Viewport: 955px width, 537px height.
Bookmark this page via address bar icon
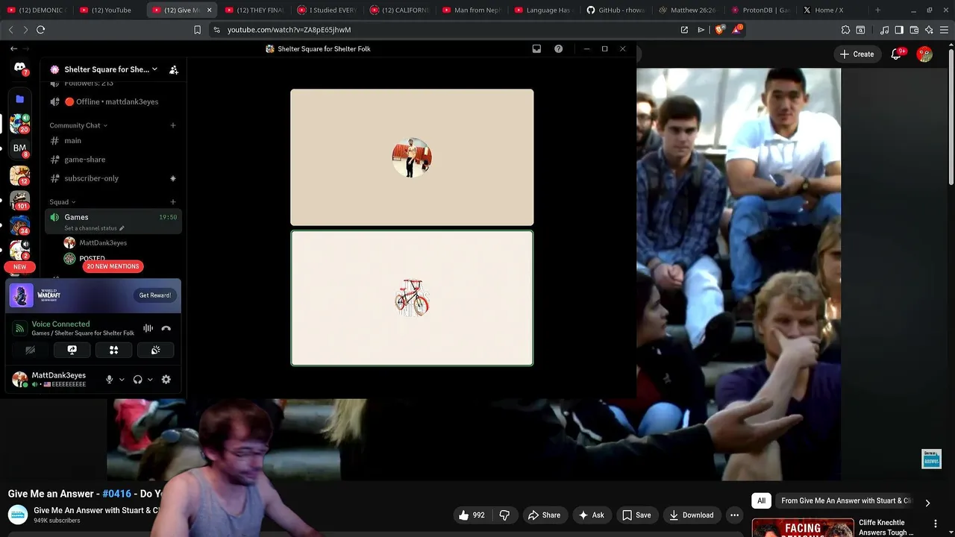pos(197,30)
